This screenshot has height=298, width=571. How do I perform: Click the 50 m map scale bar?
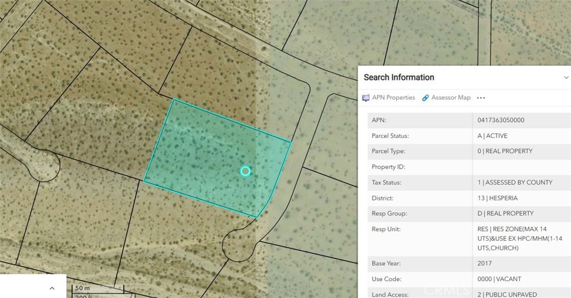[x=98, y=289]
